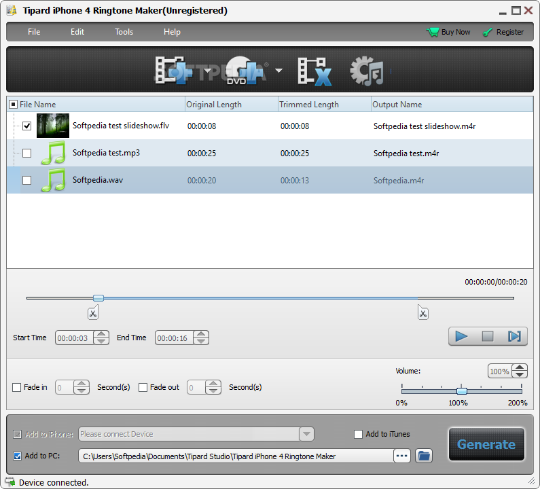This screenshot has width=540, height=489.
Task: Click the Volume percentage field
Action: [x=500, y=372]
